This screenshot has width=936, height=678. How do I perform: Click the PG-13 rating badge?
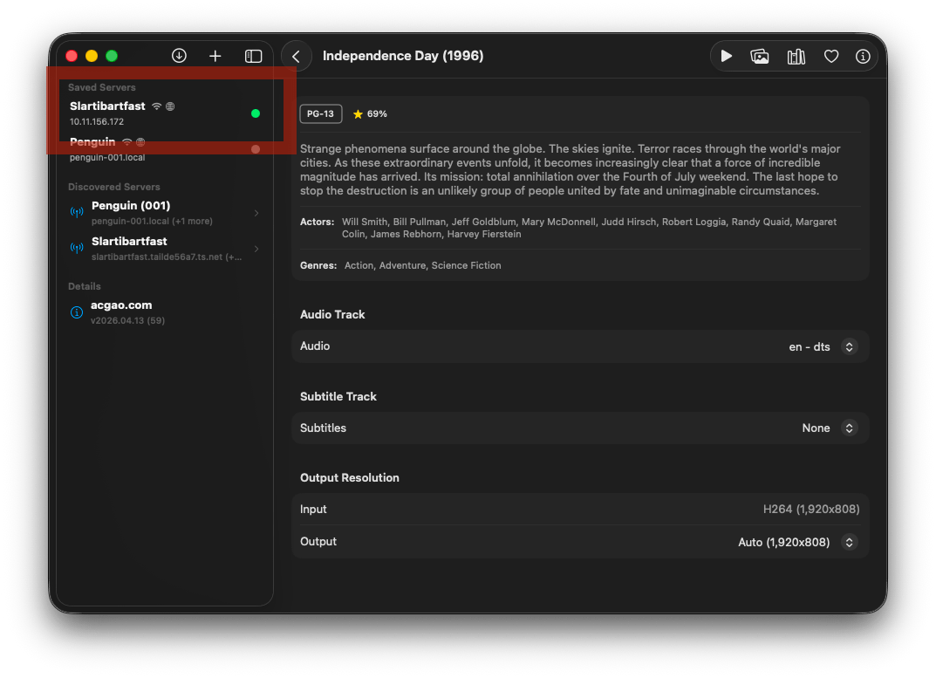point(321,114)
